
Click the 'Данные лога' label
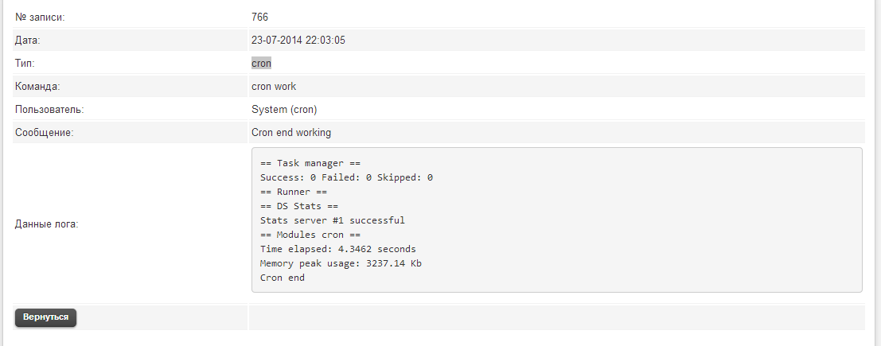pos(46,224)
